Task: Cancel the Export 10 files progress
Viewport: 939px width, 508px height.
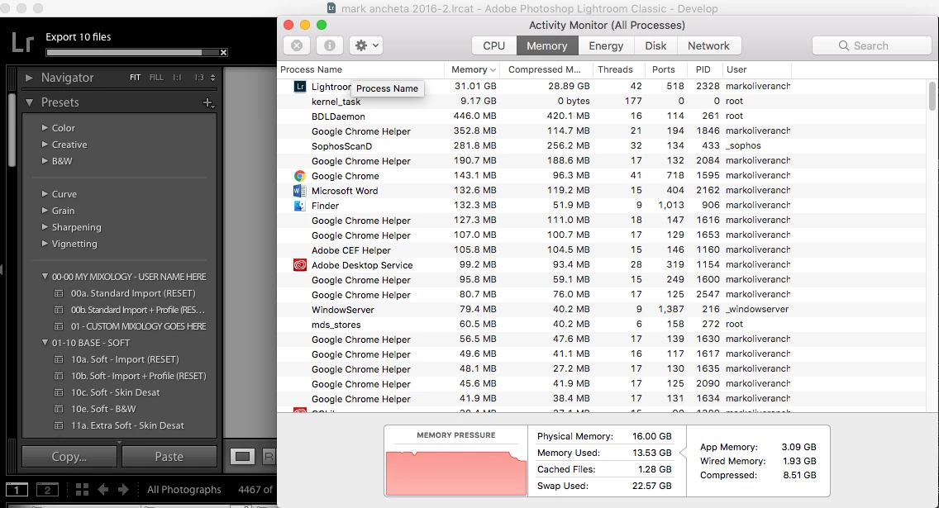Action: pyautogui.click(x=223, y=53)
